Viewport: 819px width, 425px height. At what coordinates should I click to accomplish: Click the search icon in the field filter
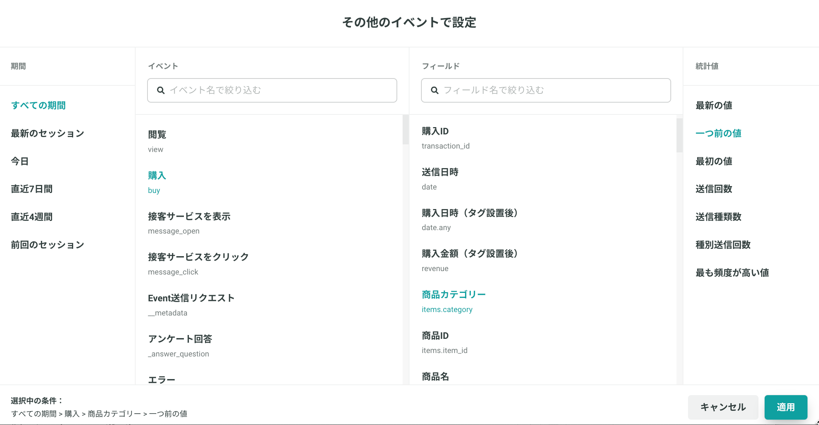435,90
